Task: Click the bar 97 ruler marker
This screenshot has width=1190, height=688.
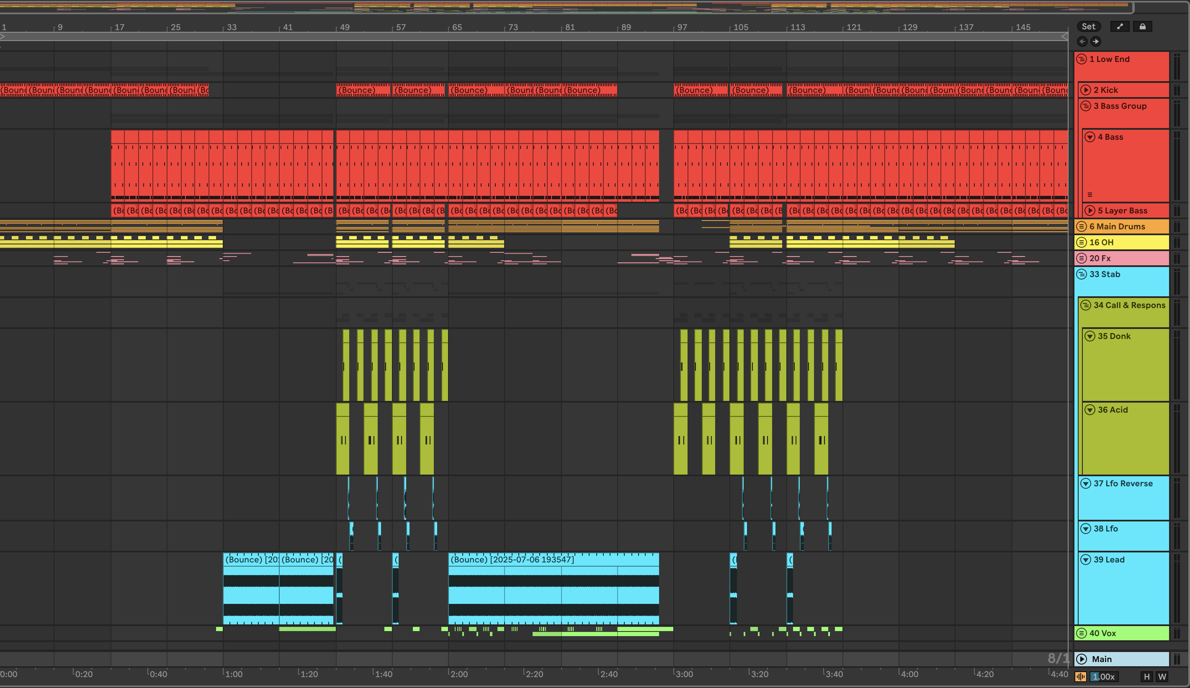Action: (682, 27)
